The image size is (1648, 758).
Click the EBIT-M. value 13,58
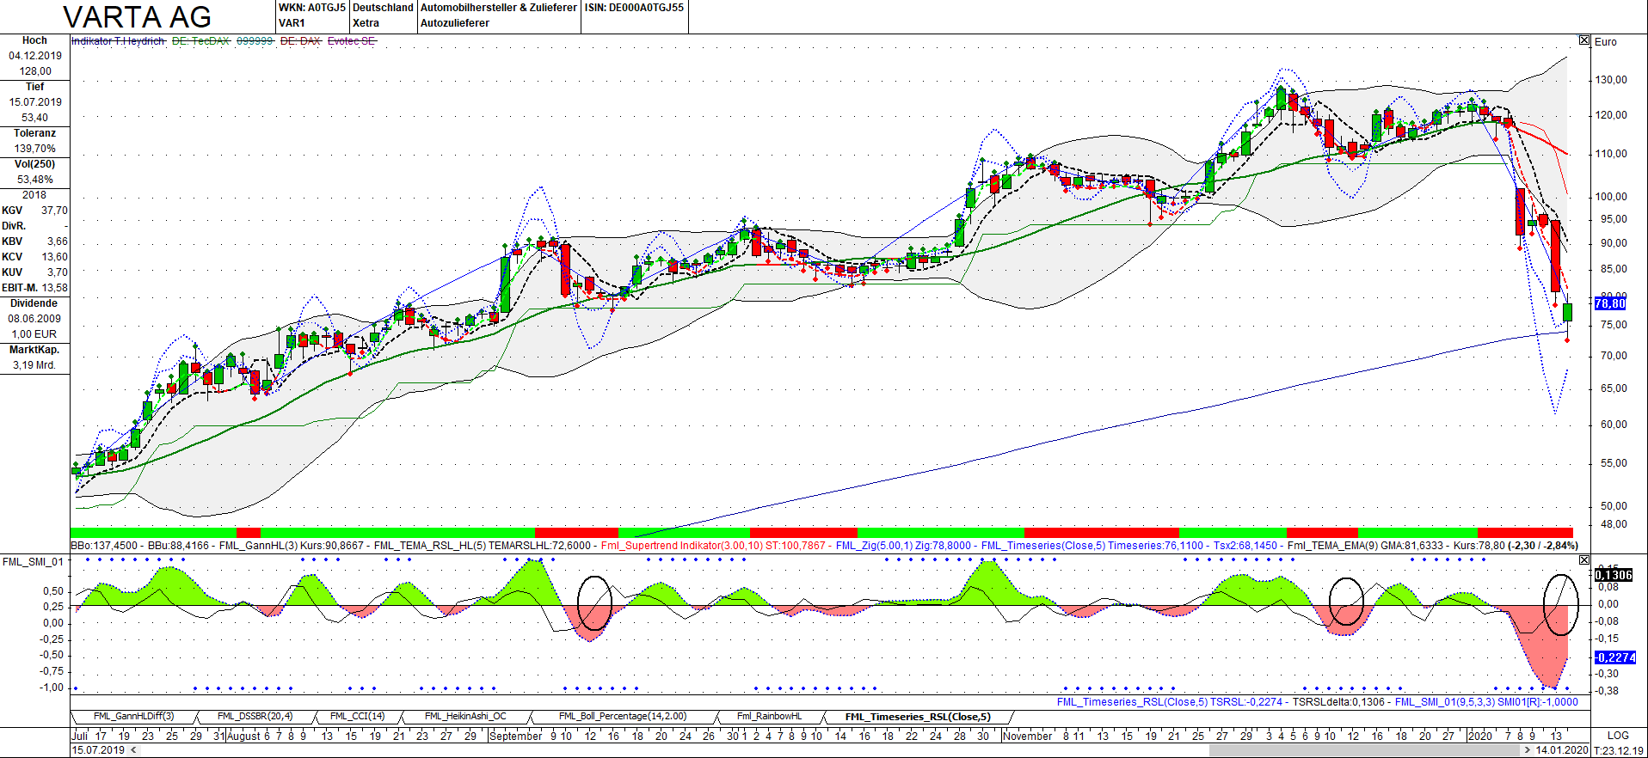[54, 288]
